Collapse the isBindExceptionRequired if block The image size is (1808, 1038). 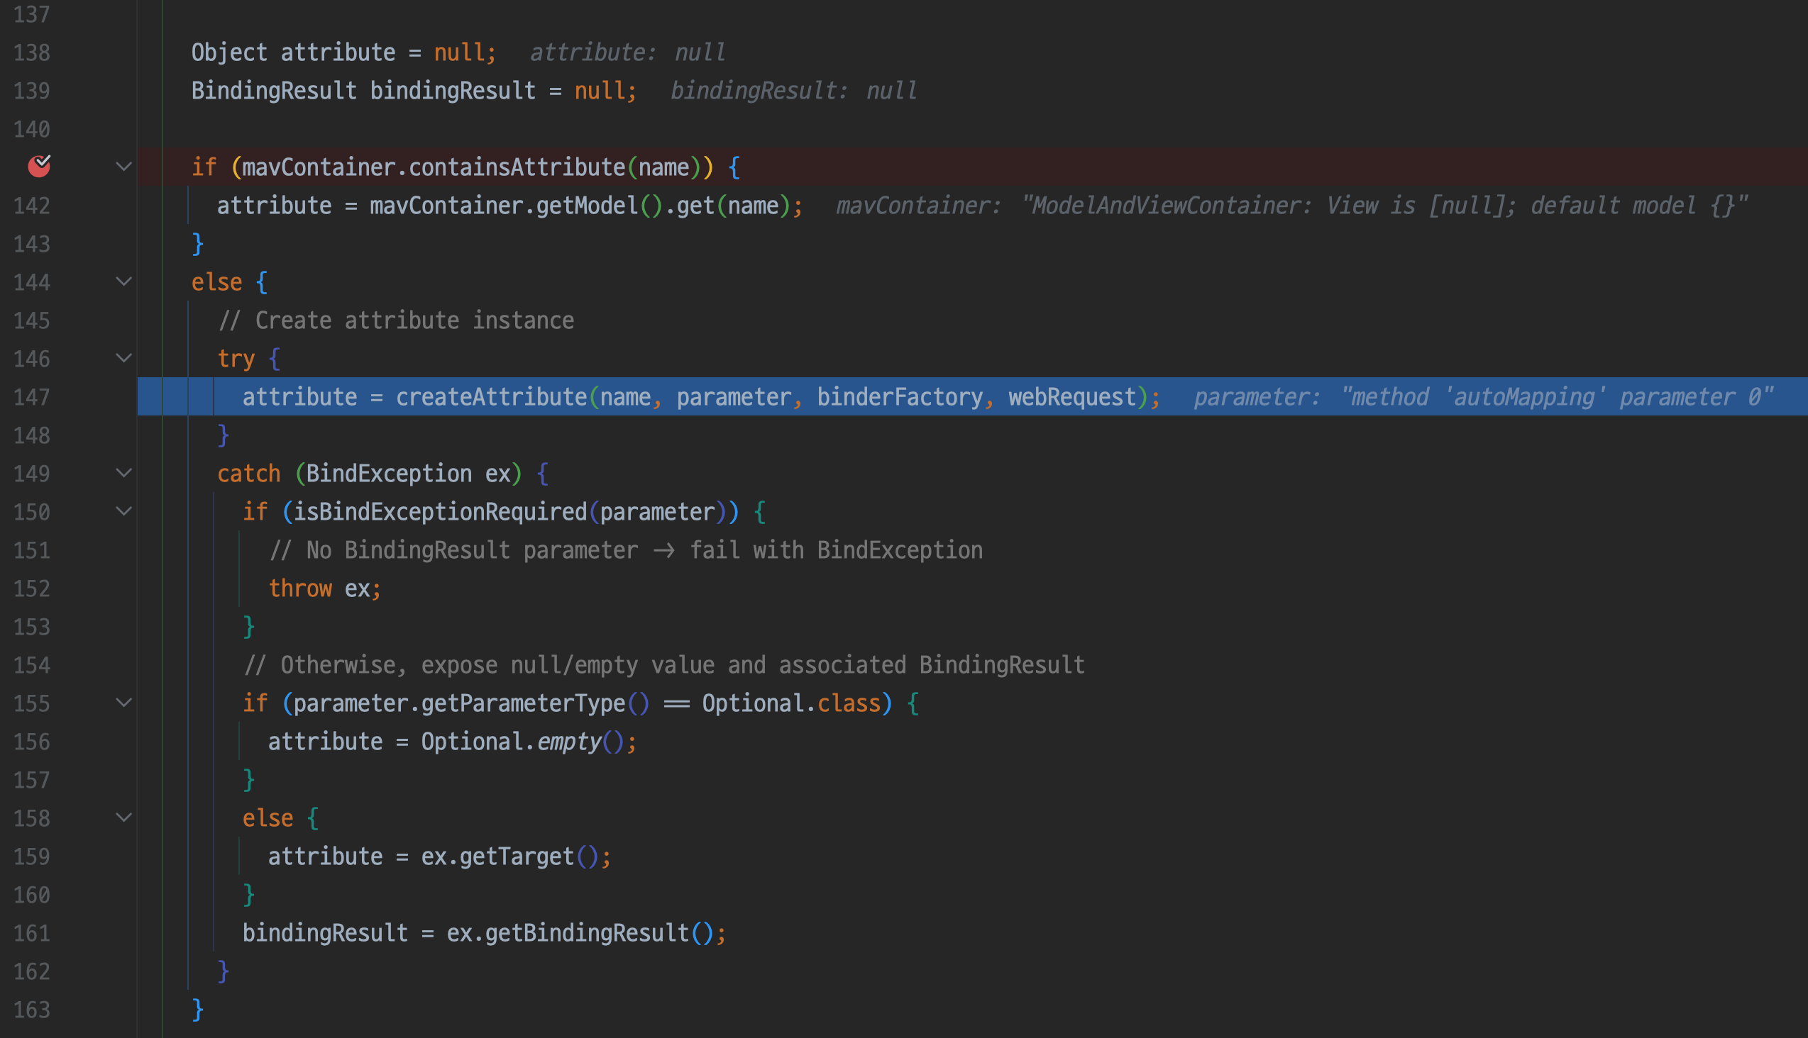124,511
